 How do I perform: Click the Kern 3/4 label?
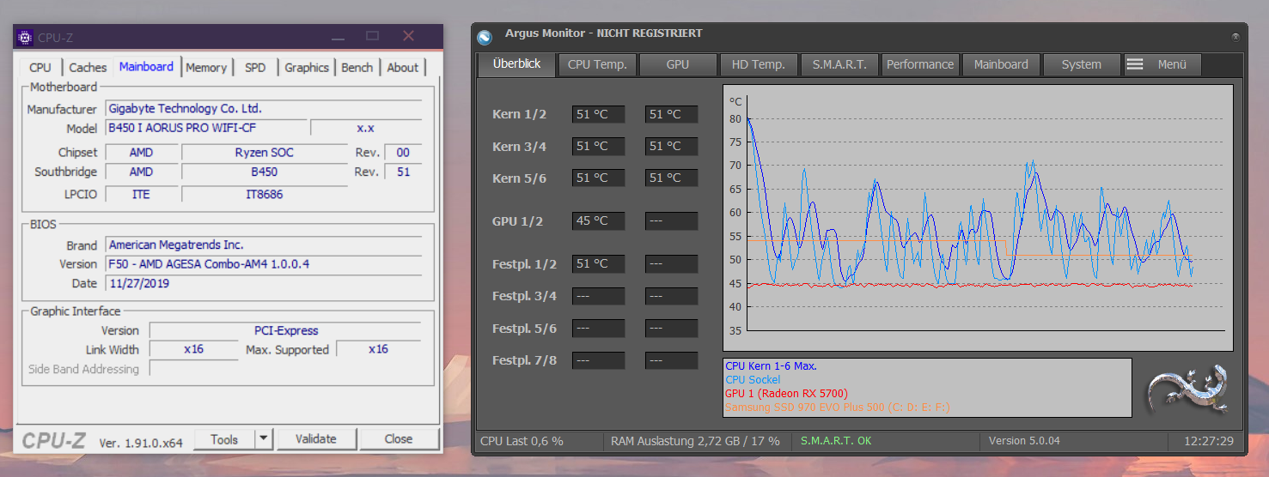pos(519,147)
